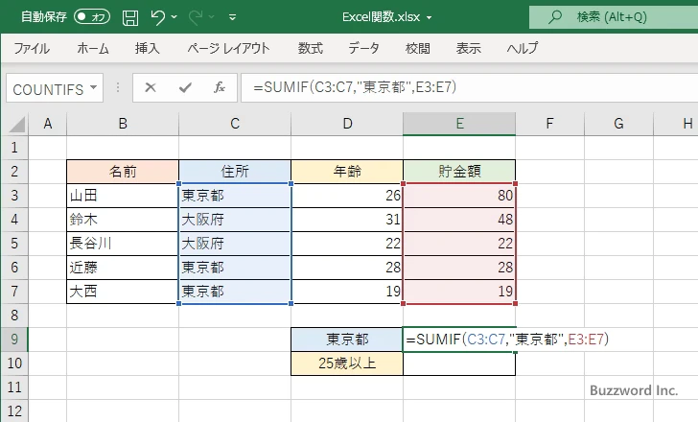698x422 pixels.
Task: Click the Select All corner triangle
Action: [x=16, y=124]
